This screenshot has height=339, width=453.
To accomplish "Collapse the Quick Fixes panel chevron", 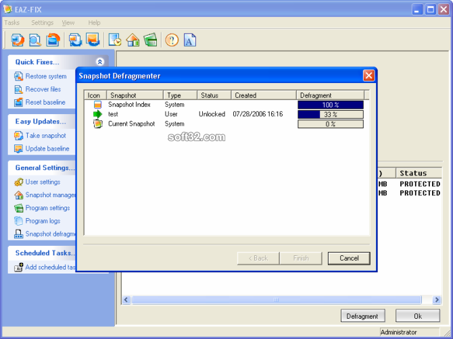I will pyautogui.click(x=100, y=61).
